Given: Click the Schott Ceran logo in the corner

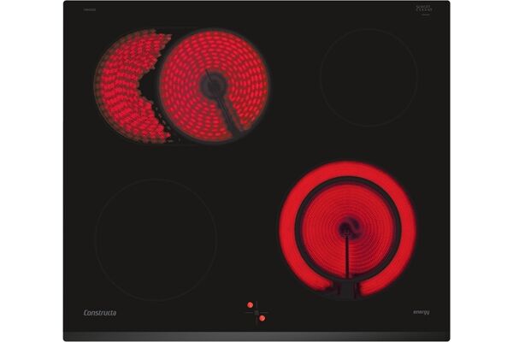Looking at the screenshot, I should click(424, 9).
